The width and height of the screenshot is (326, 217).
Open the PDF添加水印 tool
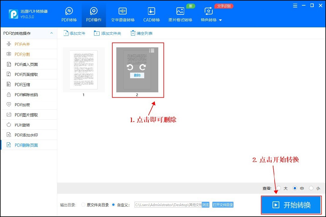click(23, 135)
